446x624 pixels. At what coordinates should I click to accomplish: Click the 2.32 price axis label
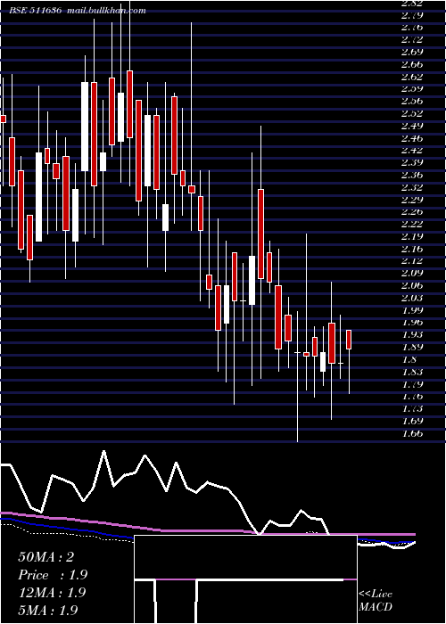point(412,187)
